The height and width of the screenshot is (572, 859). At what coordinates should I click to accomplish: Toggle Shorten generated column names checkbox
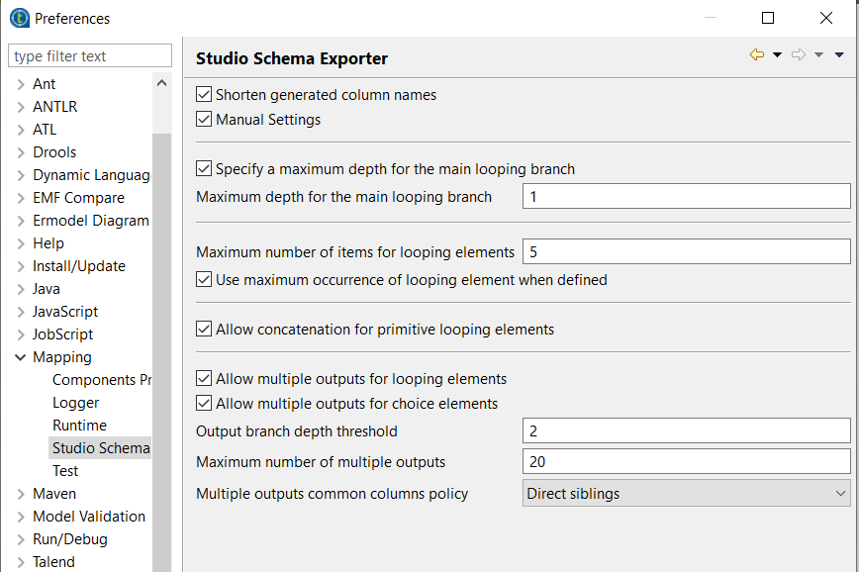205,95
